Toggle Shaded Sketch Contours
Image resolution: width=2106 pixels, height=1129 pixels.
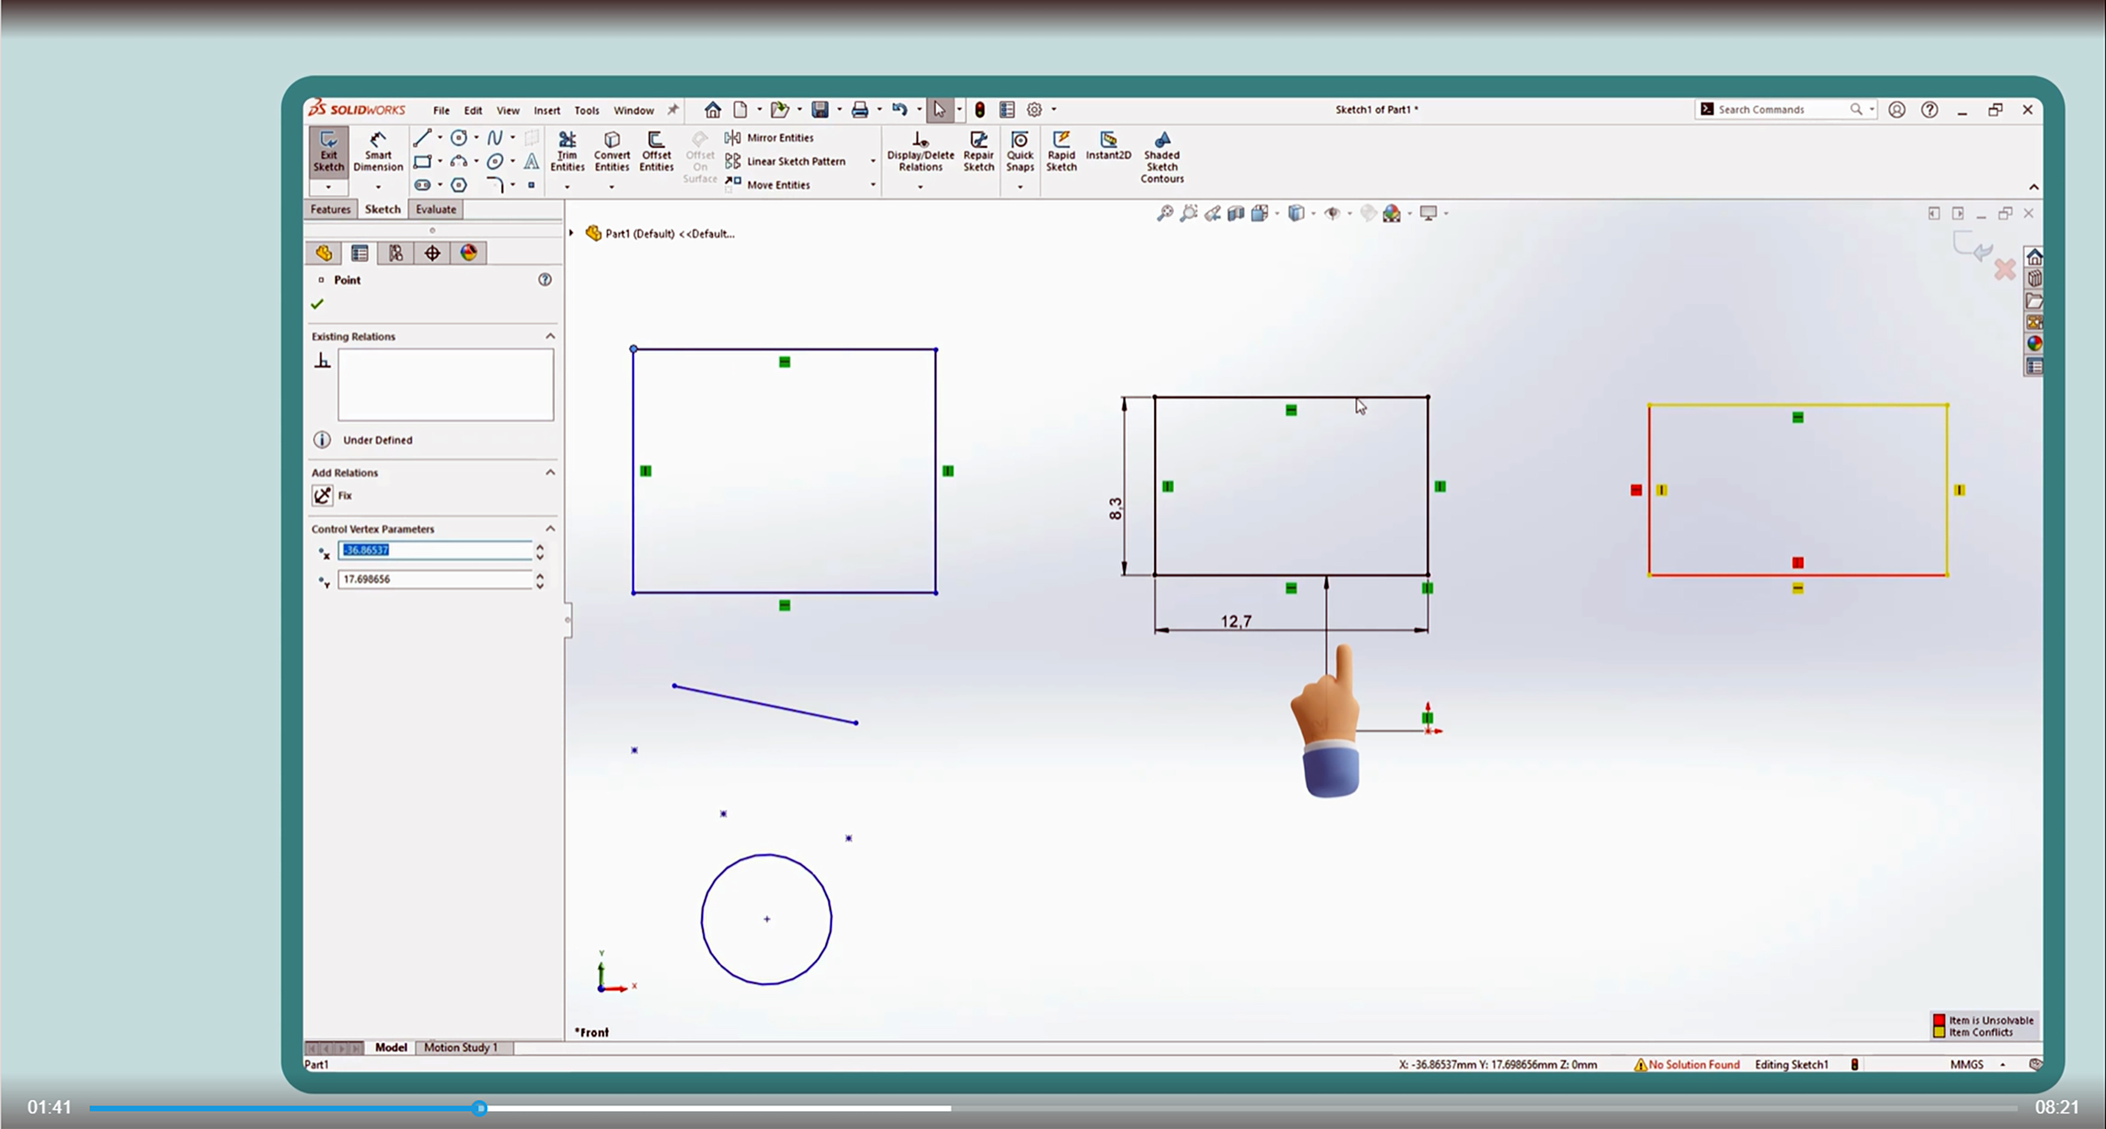point(1161,157)
